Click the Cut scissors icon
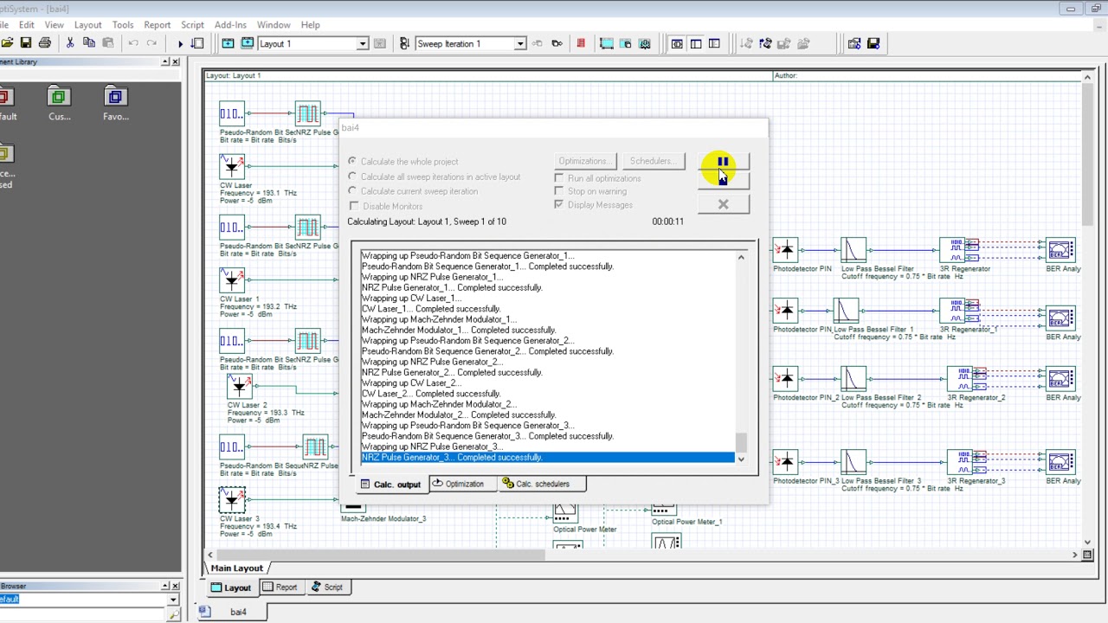 [70, 43]
